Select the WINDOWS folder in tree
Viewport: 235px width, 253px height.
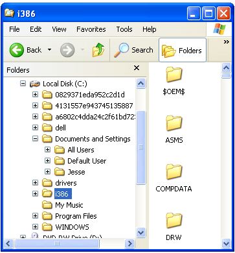point(72,227)
